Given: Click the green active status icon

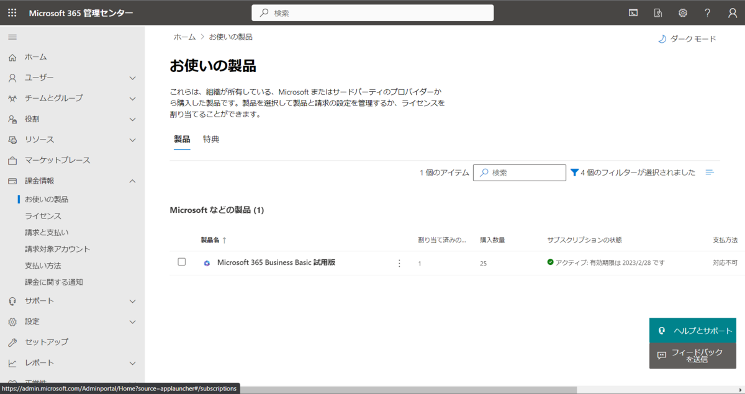Looking at the screenshot, I should (x=550, y=262).
